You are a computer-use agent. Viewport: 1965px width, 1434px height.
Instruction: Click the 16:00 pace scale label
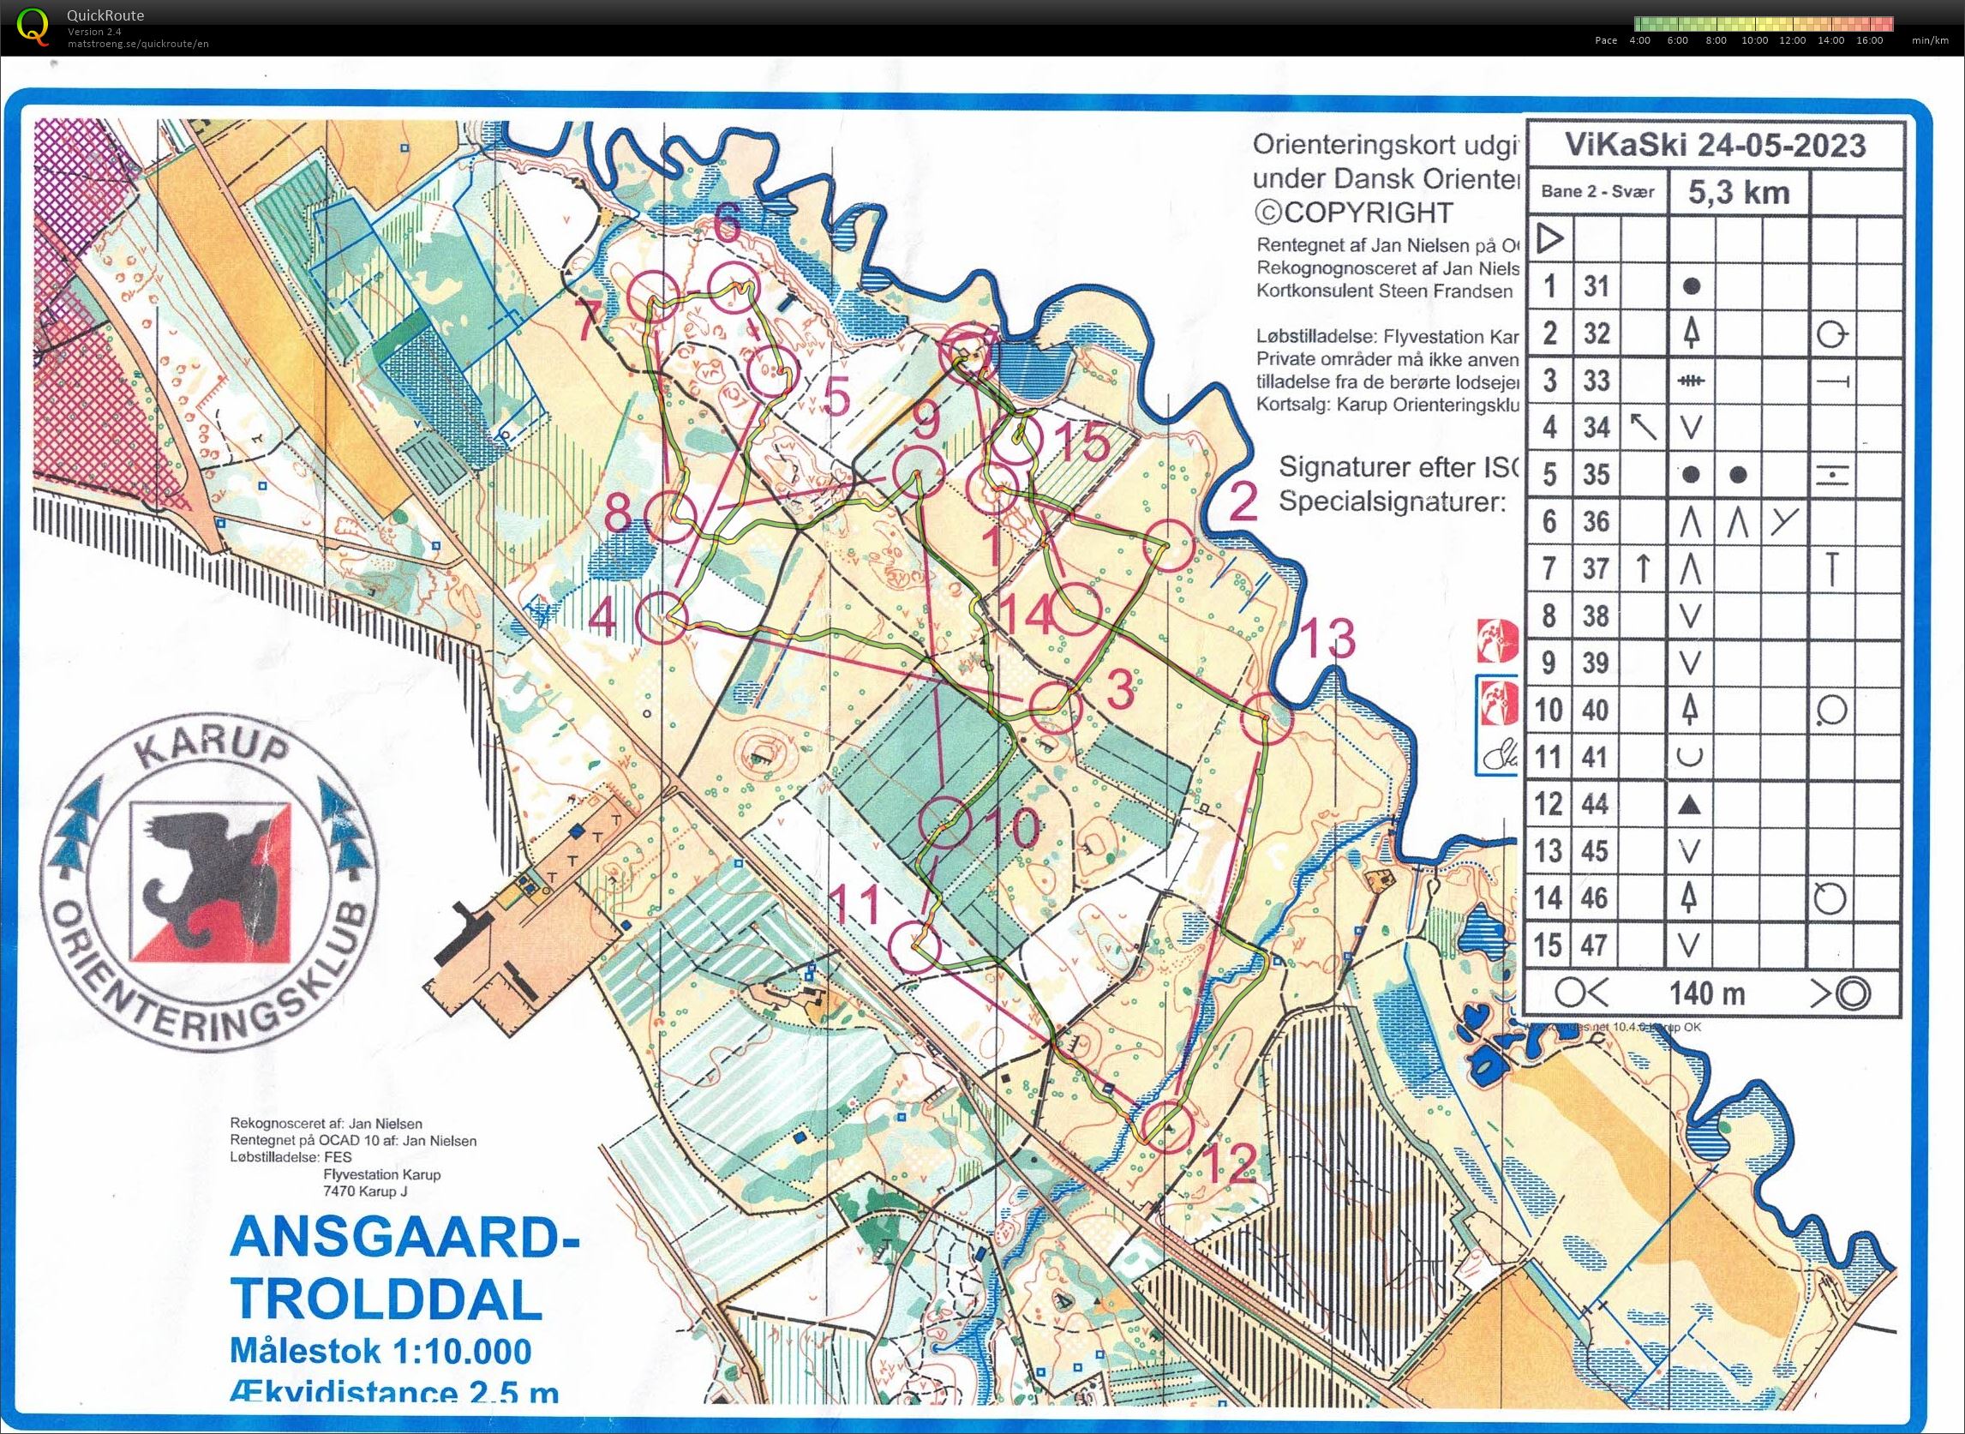[x=1870, y=41]
